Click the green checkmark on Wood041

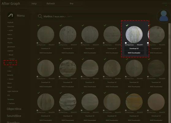click(x=127, y=25)
